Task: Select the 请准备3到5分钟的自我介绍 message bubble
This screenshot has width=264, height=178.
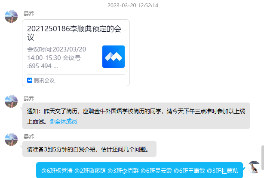Action: pos(89,149)
